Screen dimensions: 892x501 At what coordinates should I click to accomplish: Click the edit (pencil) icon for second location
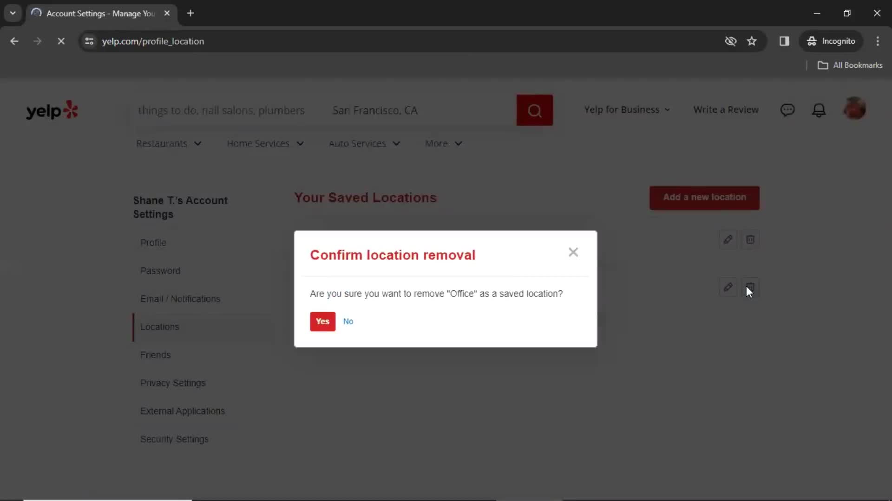point(728,288)
